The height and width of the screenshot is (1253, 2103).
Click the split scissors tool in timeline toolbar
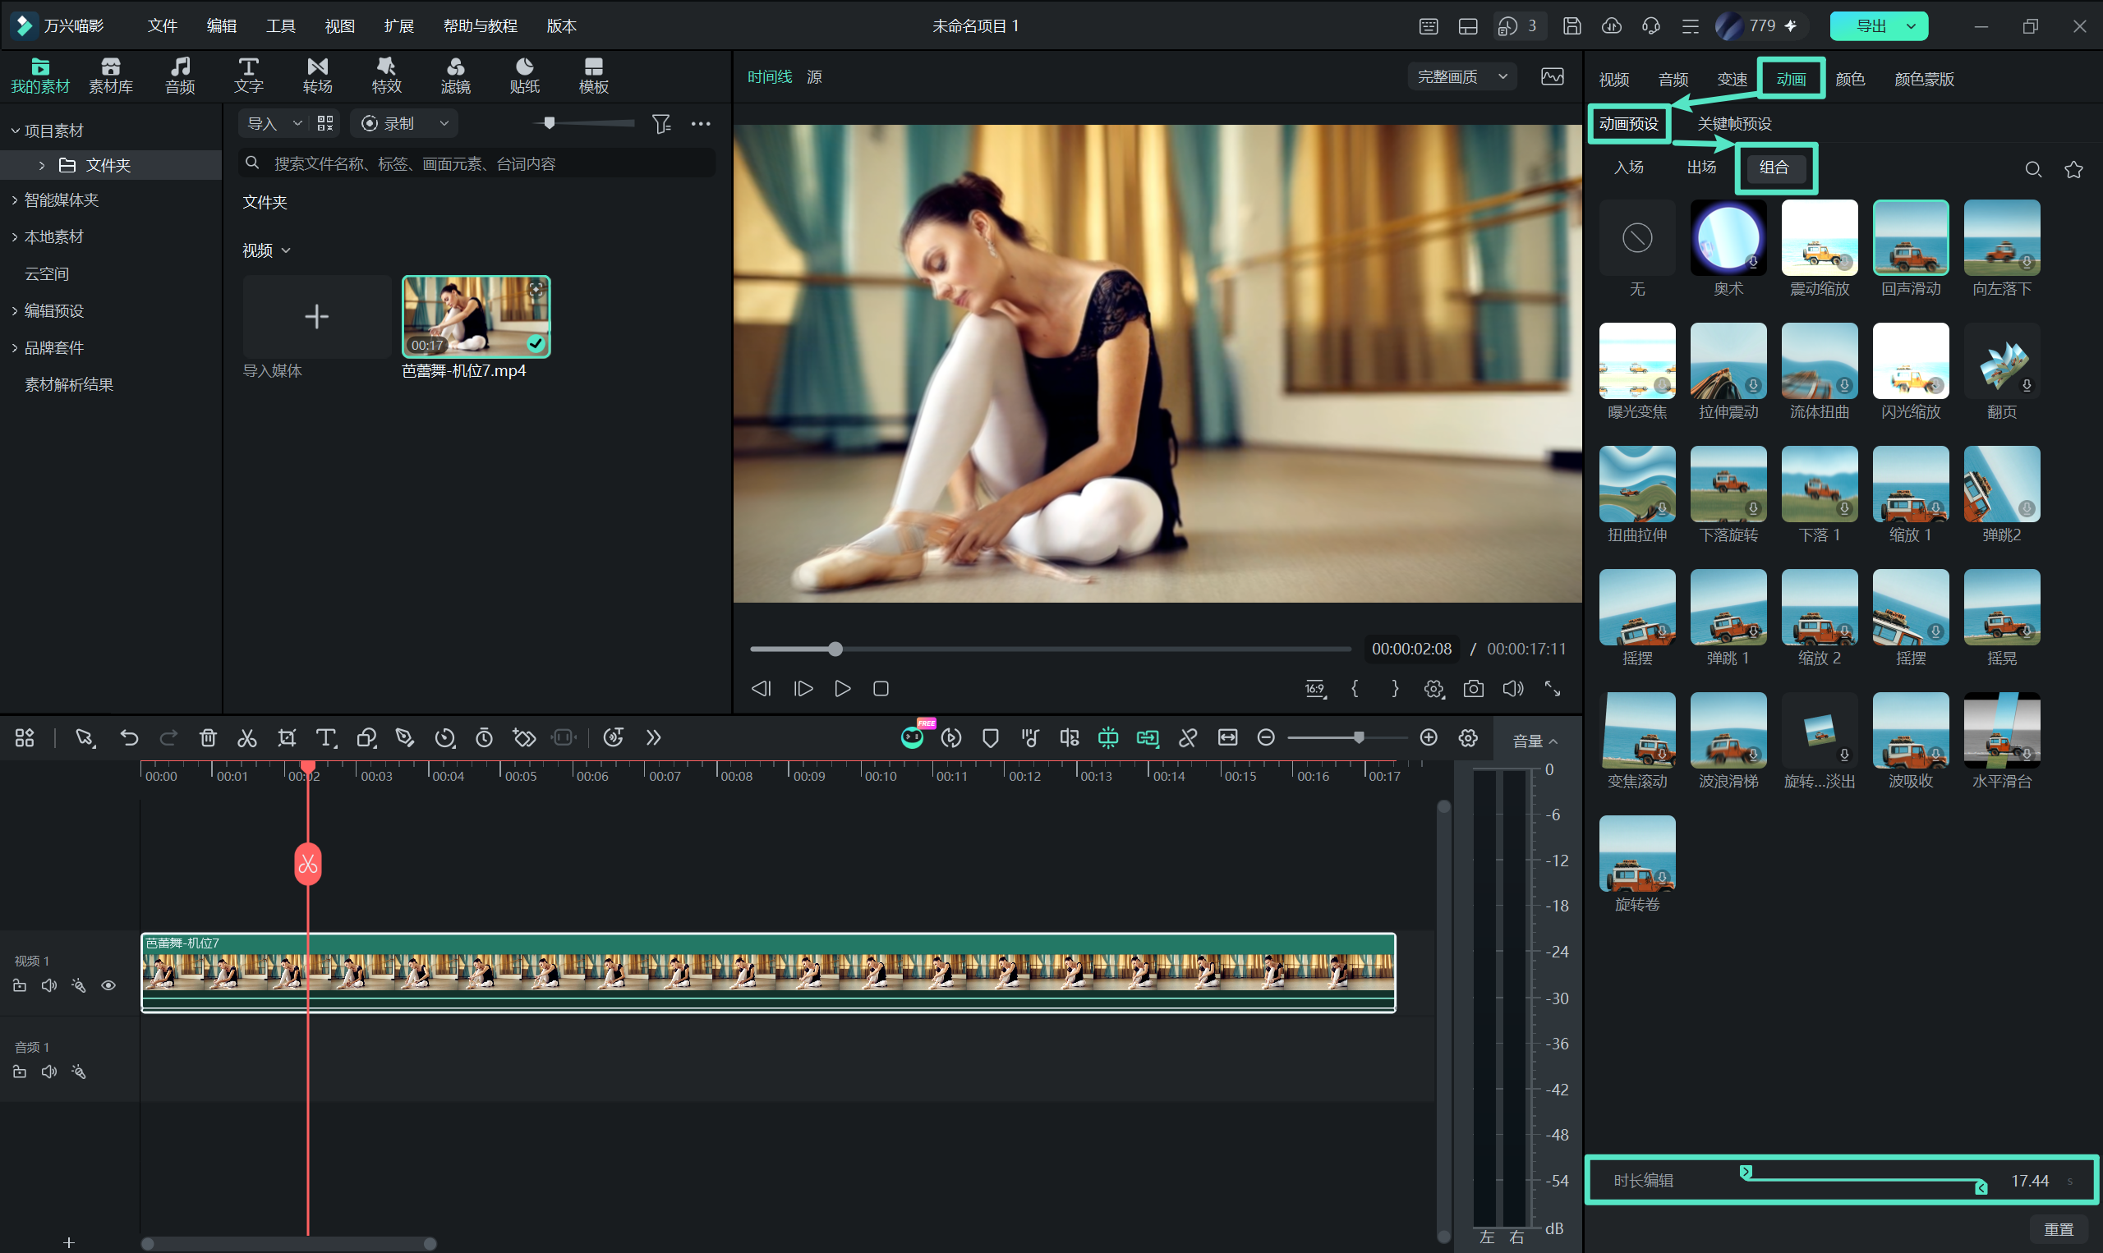[x=246, y=738]
